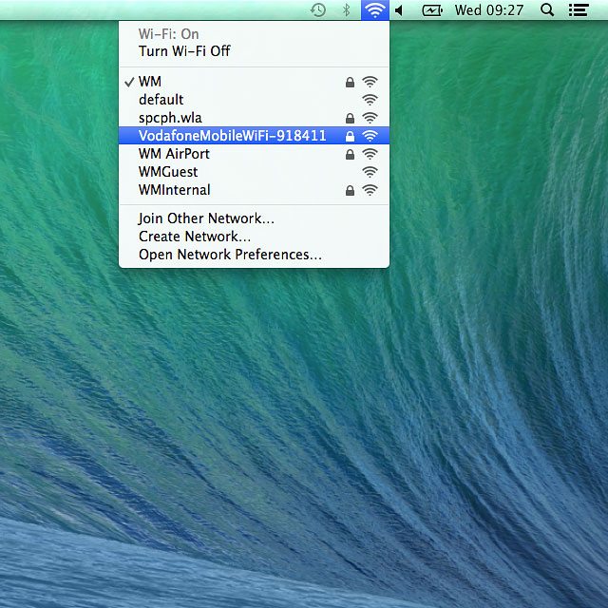Click the signal icon beside WMGuest

coord(370,172)
